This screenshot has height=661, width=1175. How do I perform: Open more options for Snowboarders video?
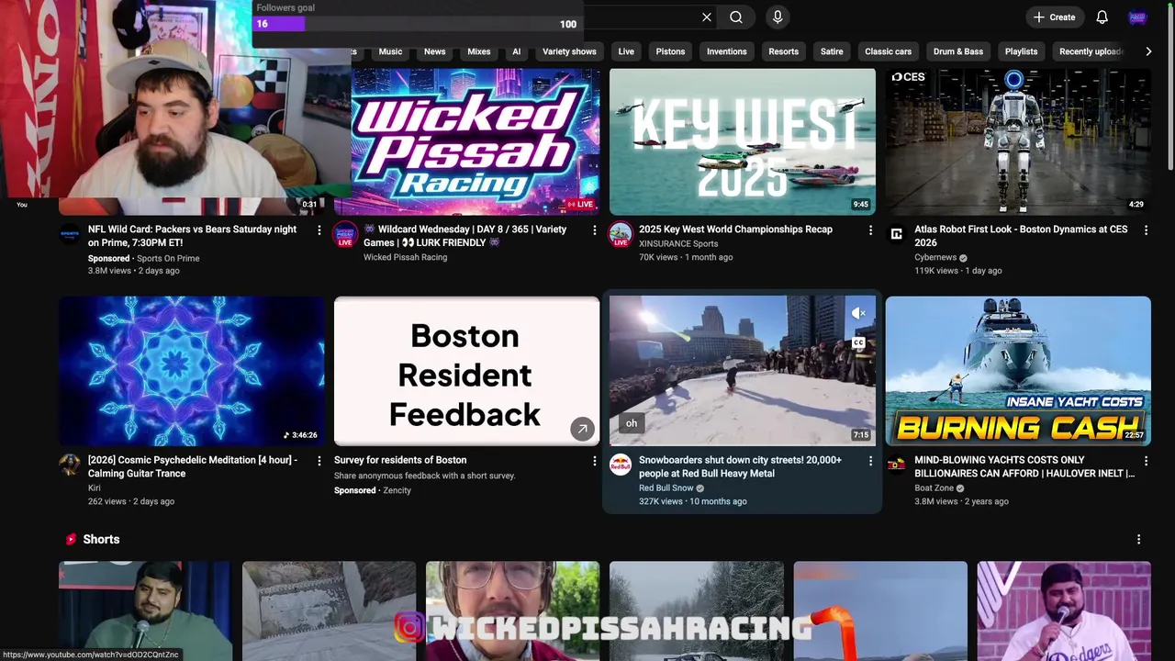[x=870, y=461]
